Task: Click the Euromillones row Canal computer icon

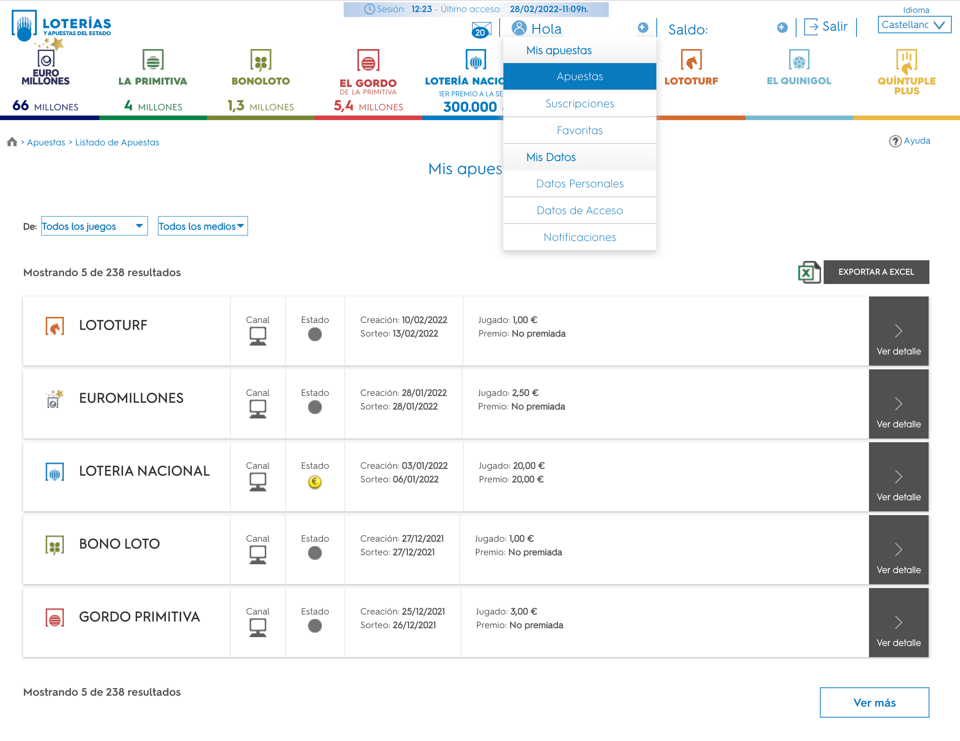Action: click(x=258, y=409)
